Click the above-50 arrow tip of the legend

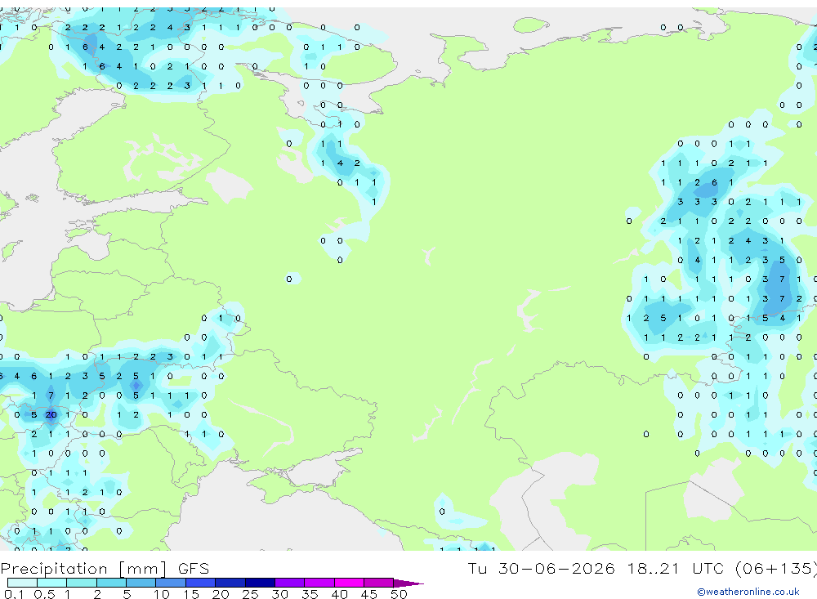click(408, 583)
